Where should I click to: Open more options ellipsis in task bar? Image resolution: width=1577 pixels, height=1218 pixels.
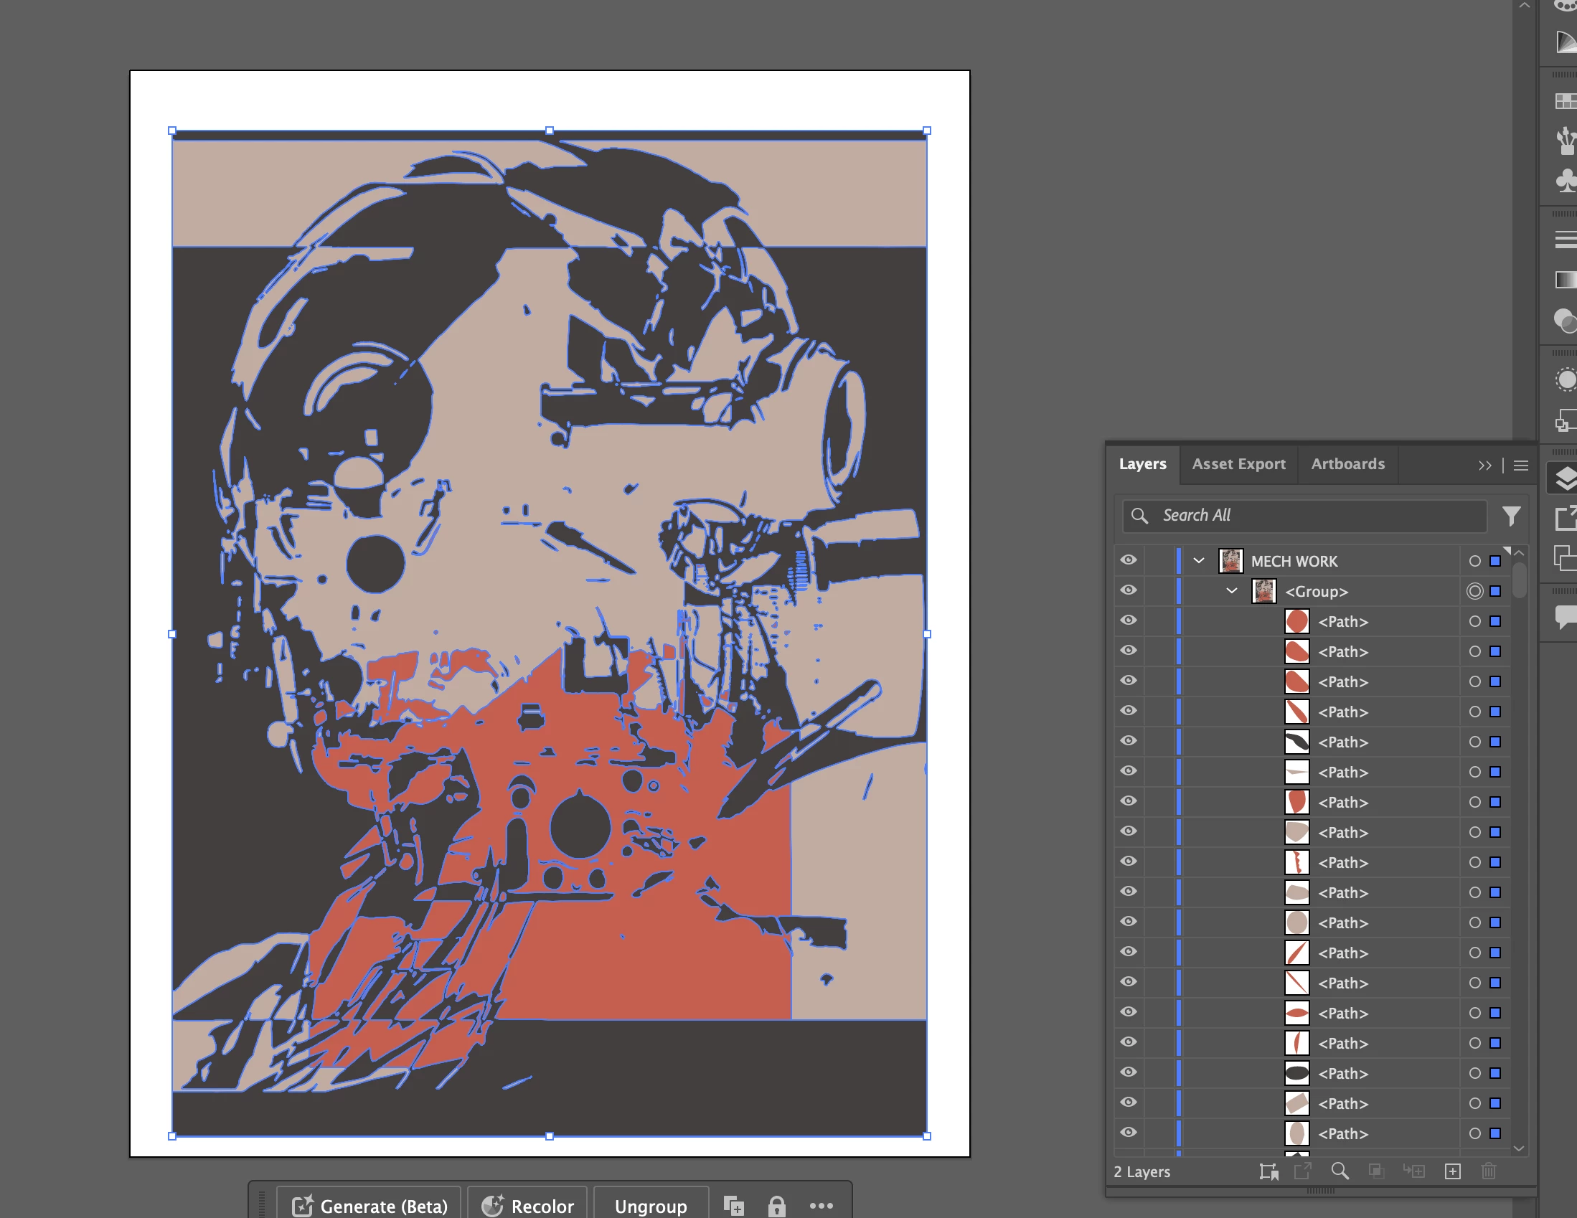click(x=821, y=1206)
